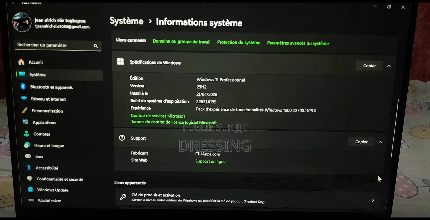Screen dimensions: 430x220
Task: Open Windows Update sync icon
Action: click(31, 189)
